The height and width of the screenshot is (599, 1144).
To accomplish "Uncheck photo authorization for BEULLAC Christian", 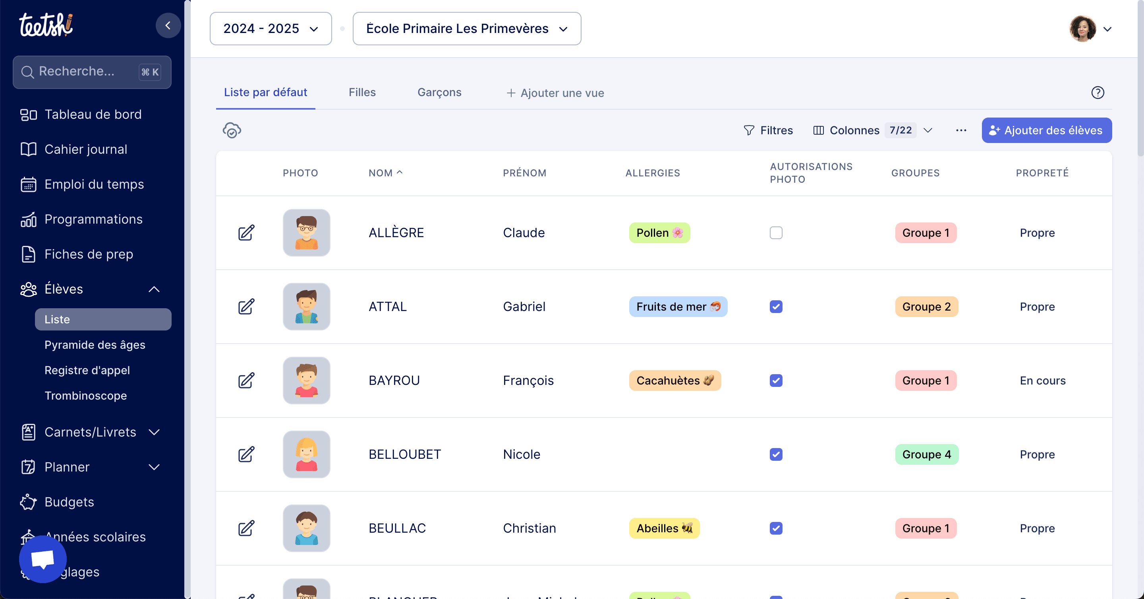I will pos(776,528).
